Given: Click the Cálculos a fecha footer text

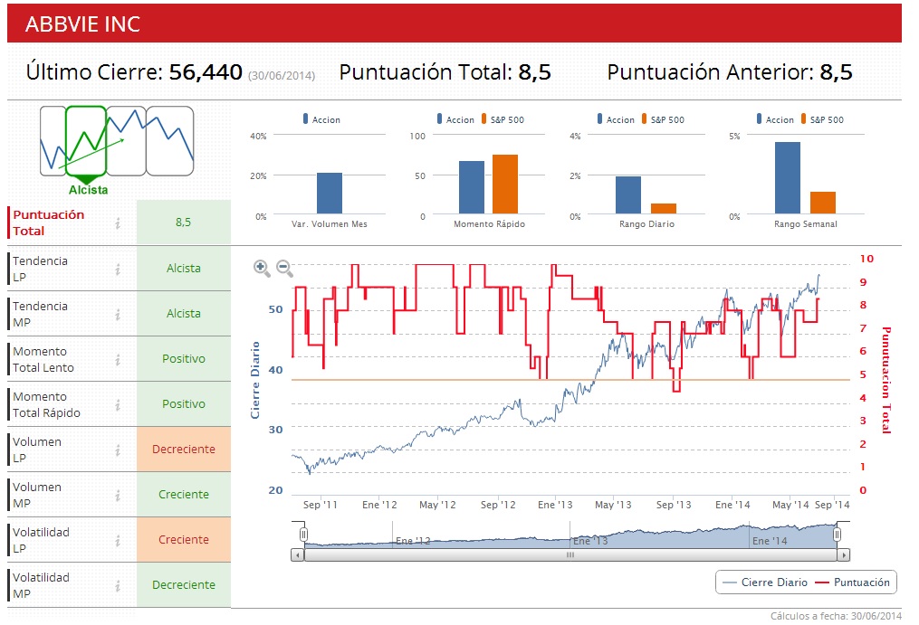Looking at the screenshot, I should [x=836, y=616].
